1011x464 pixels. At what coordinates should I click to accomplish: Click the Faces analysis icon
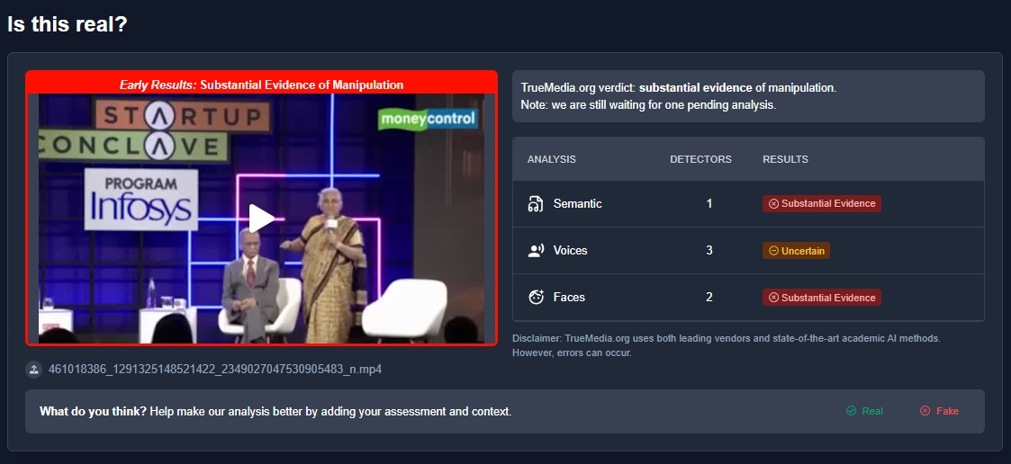point(536,298)
